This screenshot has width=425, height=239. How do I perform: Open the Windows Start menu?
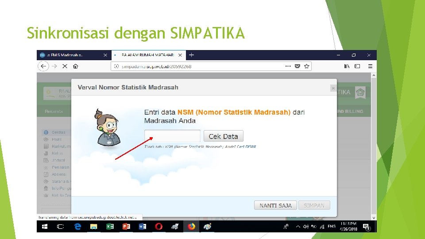pyautogui.click(x=45, y=227)
